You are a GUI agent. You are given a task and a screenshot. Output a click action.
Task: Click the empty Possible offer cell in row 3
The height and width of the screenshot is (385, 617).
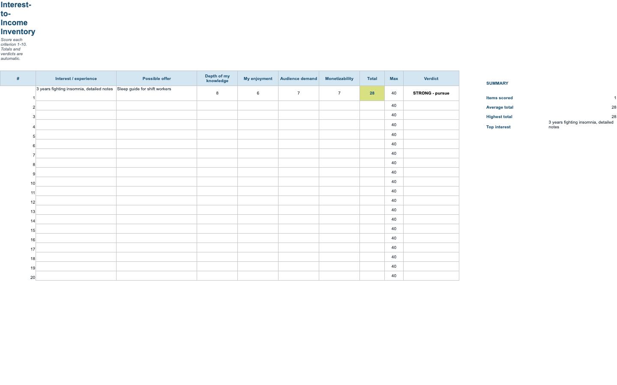156,115
